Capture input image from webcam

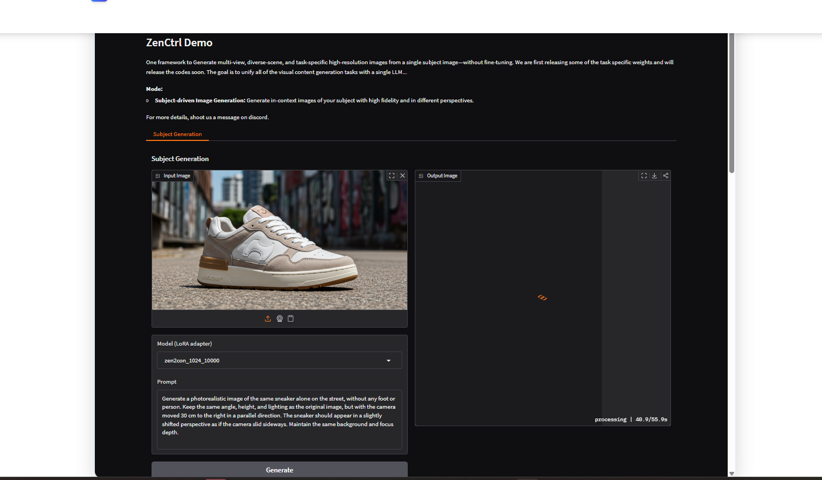(280, 319)
